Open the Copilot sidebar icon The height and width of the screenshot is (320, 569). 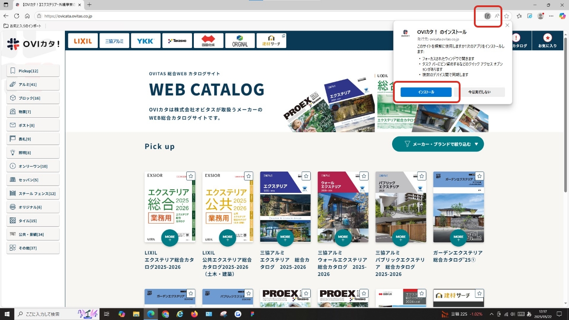(562, 16)
